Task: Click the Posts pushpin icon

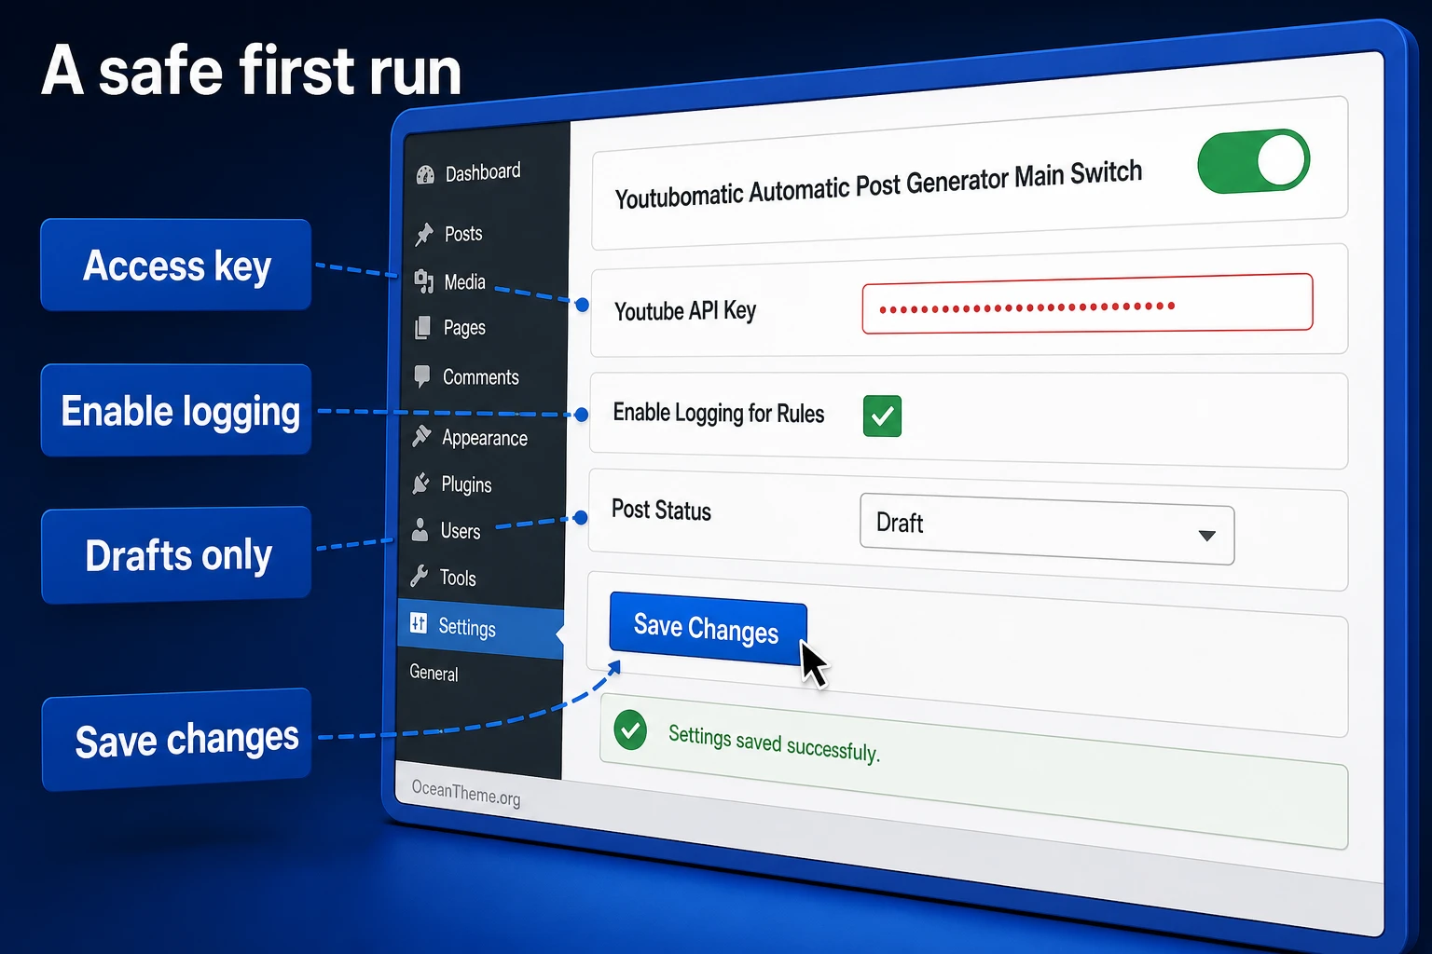Action: coord(424,234)
